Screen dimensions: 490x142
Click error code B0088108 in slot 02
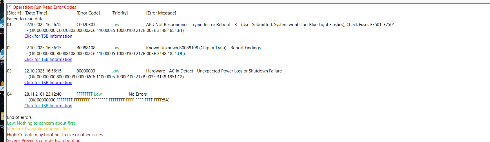point(86,48)
